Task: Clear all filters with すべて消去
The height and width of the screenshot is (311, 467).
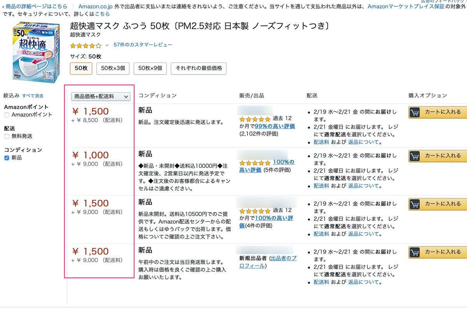Action: coord(33,96)
